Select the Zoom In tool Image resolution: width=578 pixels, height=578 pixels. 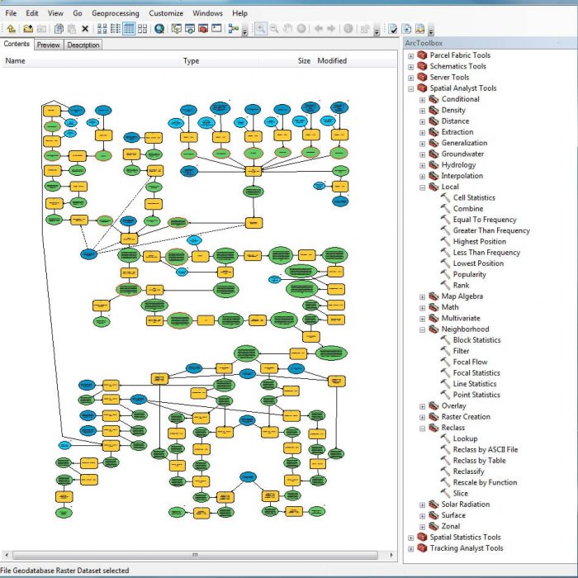(261, 28)
